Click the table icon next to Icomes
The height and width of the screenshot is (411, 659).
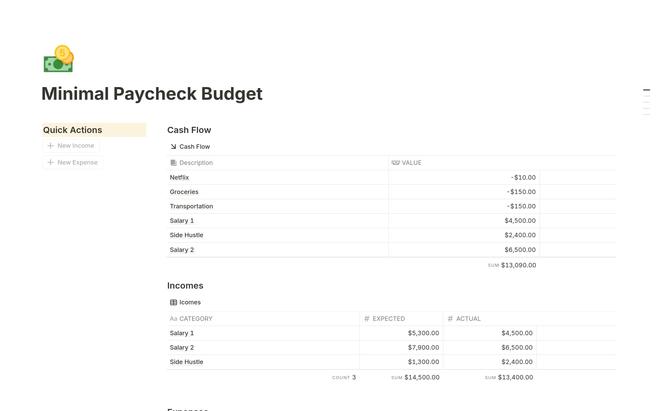[173, 302]
